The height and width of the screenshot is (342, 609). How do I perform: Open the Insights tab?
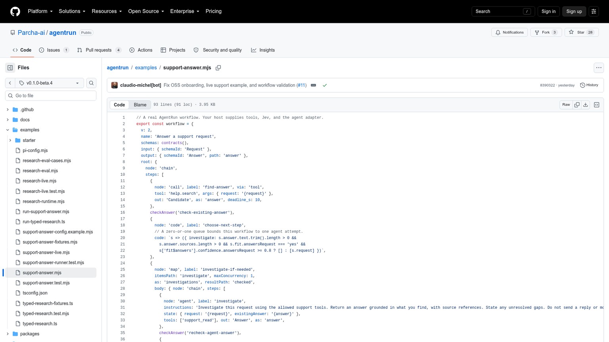click(x=263, y=50)
